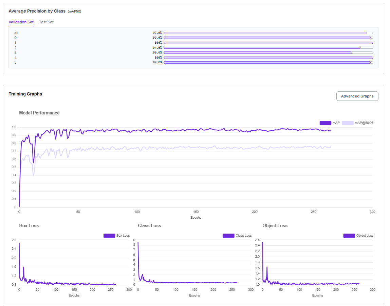Click the Average Precision by Class heading
The height and width of the screenshot is (306, 390).
37,11
